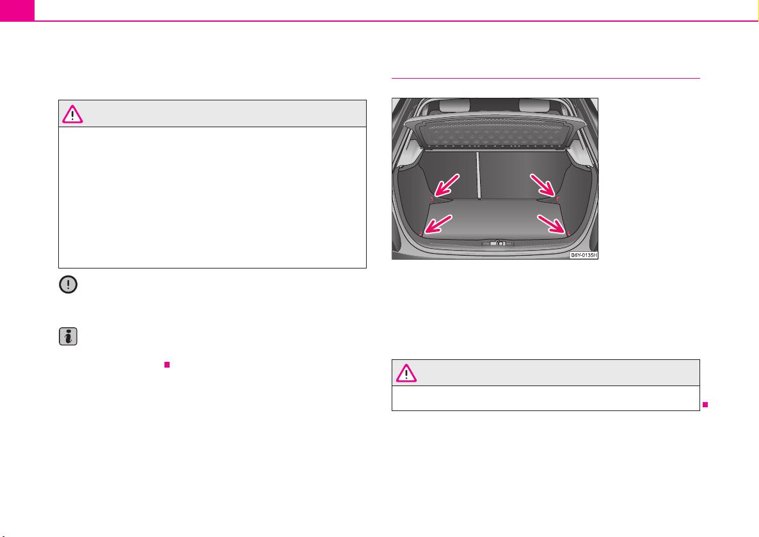The width and height of the screenshot is (759, 537).
Task: Click the warning triangle in the left box header
Action: tap(72, 114)
